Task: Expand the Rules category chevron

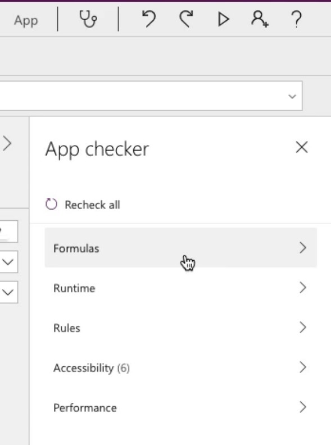Action: pyautogui.click(x=302, y=328)
